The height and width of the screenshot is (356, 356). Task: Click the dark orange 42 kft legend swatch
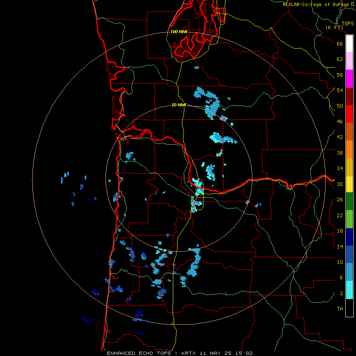(349, 131)
